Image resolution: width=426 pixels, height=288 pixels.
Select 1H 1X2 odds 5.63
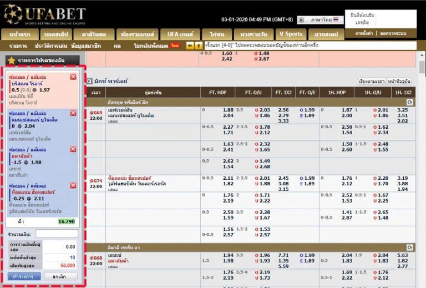(x=402, y=255)
